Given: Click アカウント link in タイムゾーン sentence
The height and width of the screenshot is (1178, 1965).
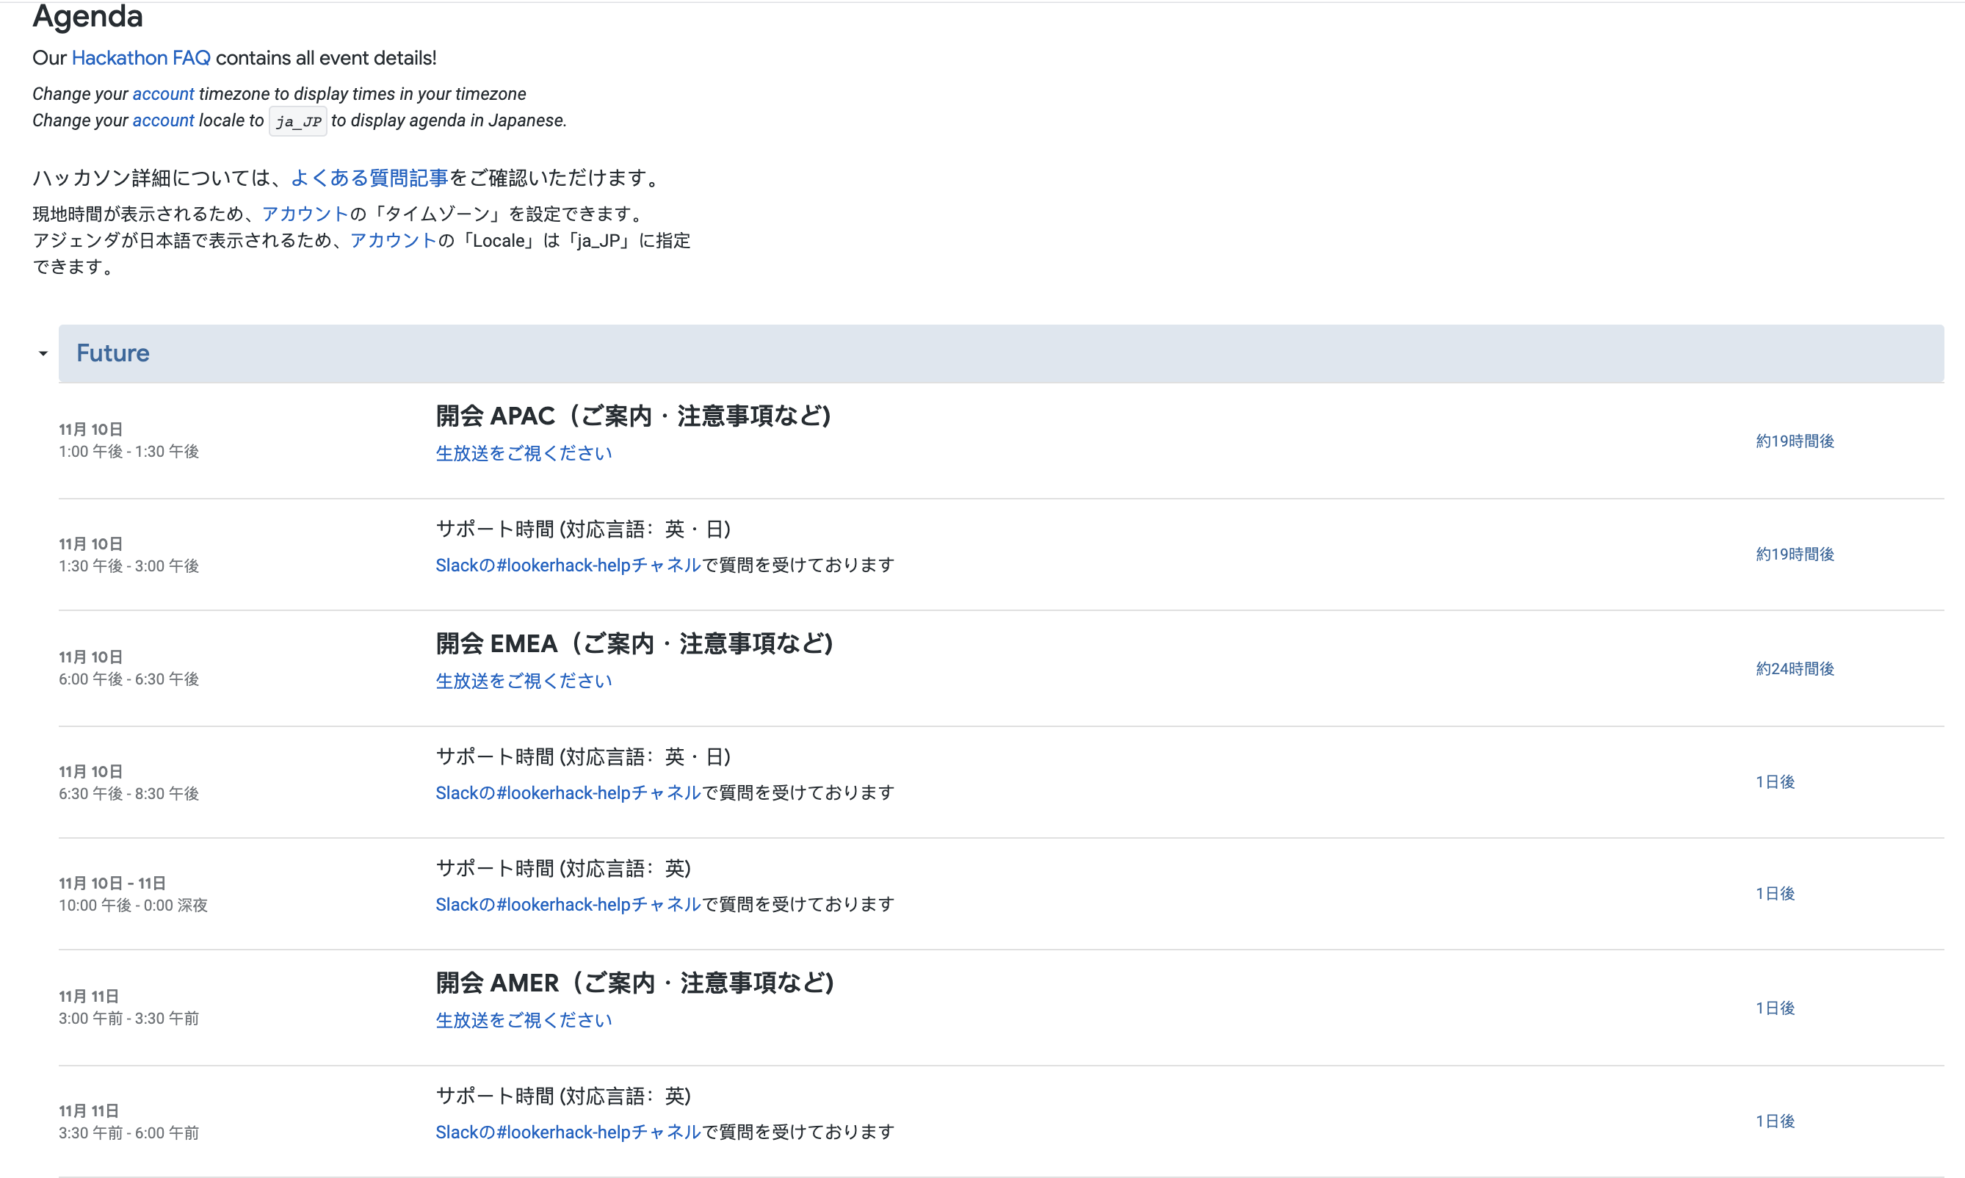Looking at the screenshot, I should (x=305, y=214).
